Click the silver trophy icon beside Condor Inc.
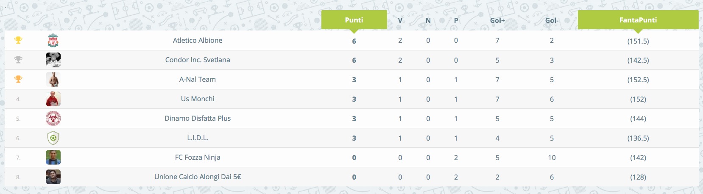Viewport: 703px width, 194px height. [18, 60]
